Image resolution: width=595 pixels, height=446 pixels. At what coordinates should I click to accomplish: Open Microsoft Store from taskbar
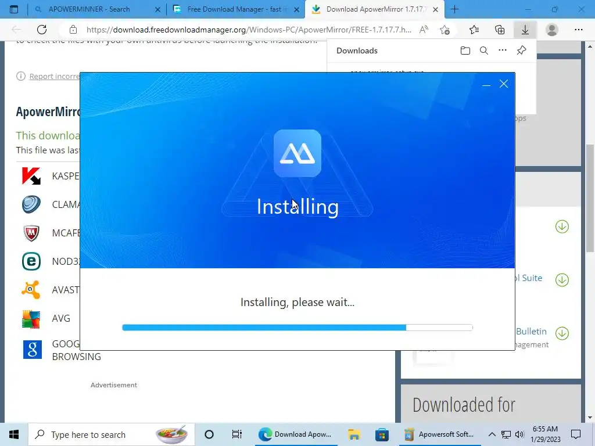click(382, 434)
